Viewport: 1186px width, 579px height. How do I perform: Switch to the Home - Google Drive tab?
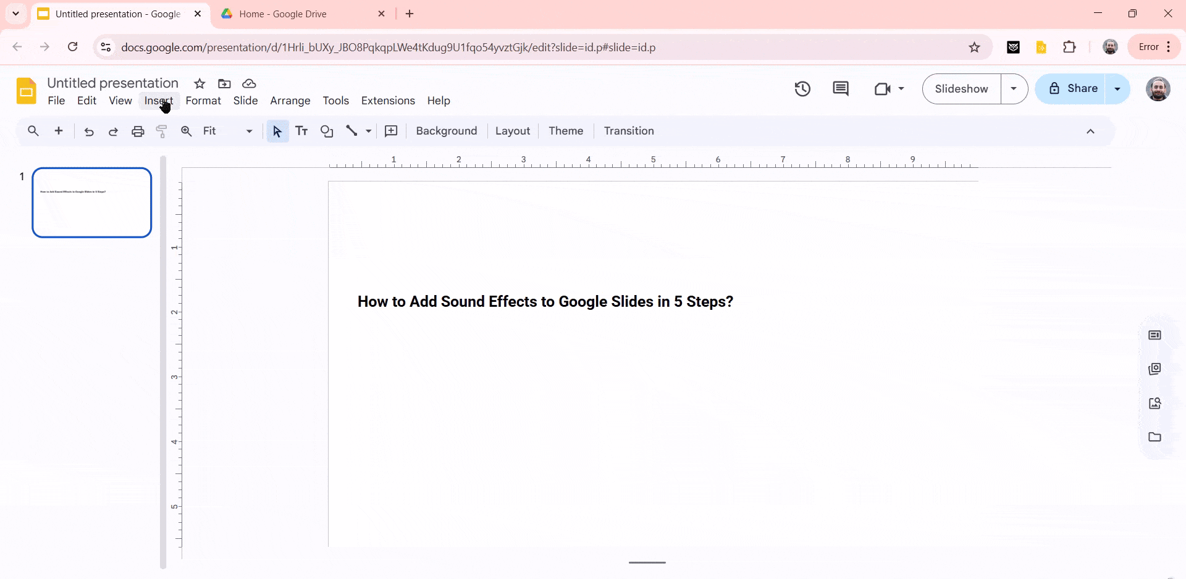pyautogui.click(x=290, y=14)
